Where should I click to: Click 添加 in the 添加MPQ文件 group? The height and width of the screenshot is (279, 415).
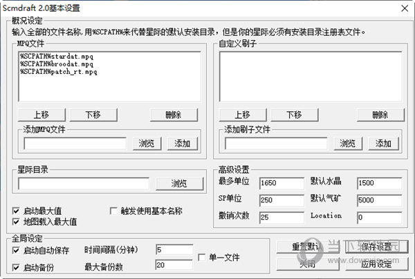[x=183, y=144]
